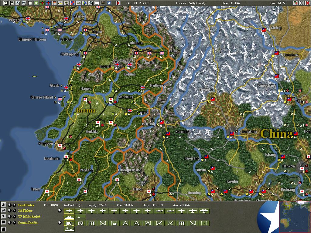Expand the Central Pacific HQ unit list
Viewport: 311px width, 233px height.
[x=59, y=222]
